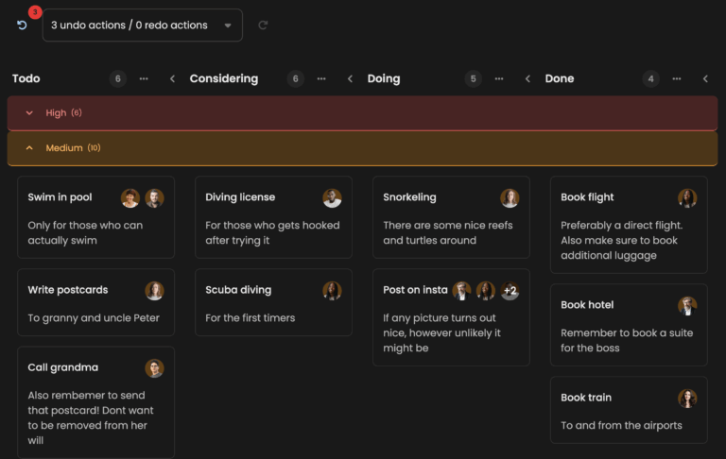Screen dimensions: 726x459
Task: Click the first avatar on Swim in pool card
Action: (130, 198)
